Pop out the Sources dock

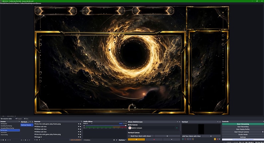82,121
